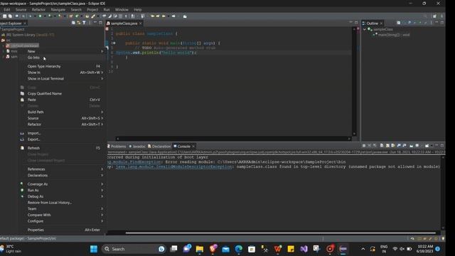Toggle Link with Editor in Project Explorer
The image size is (455, 256).
pyautogui.click(x=79, y=23)
